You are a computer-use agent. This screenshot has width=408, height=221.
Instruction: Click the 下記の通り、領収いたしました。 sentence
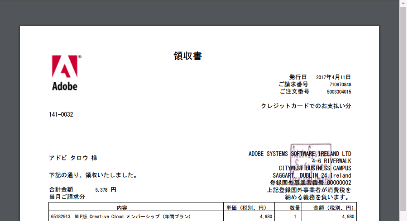[x=93, y=175]
